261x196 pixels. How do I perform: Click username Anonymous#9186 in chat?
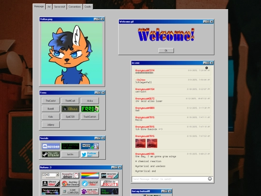tap(145, 154)
